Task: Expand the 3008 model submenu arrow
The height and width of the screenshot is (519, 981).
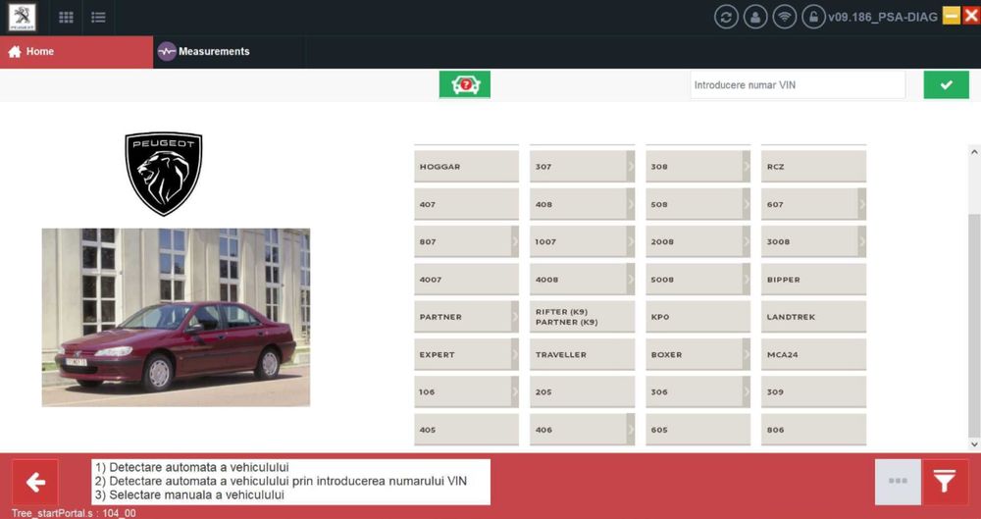Action: pyautogui.click(x=862, y=241)
